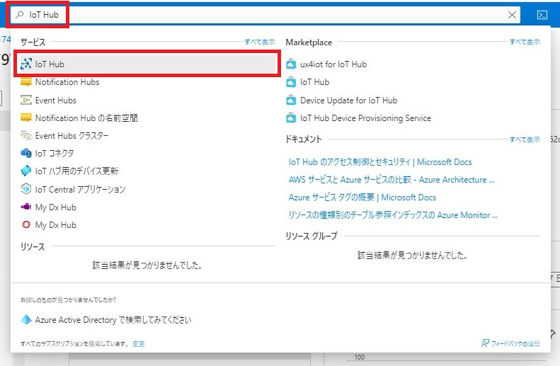The height and width of the screenshot is (366, 560).
Task: Open Event Hubs service
Action: [x=56, y=101]
